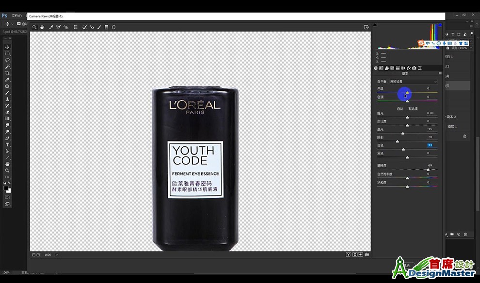Select the Spot Removal tool
480x283 pixels.
[x=84, y=27]
